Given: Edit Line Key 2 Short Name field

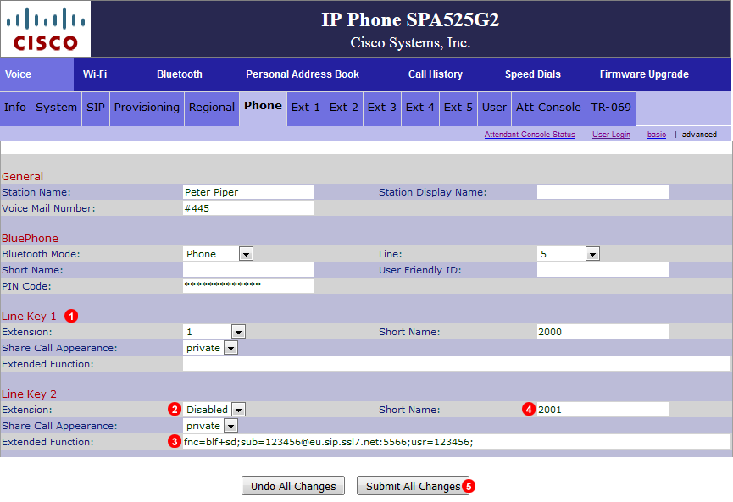Looking at the screenshot, I should click(603, 410).
